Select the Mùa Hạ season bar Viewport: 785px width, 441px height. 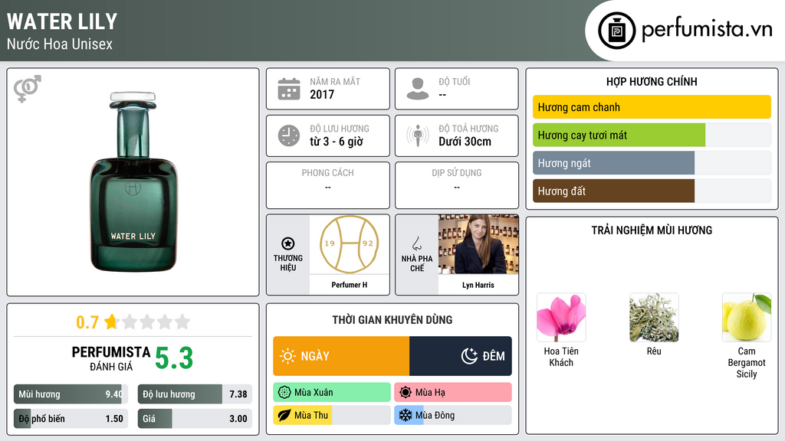pos(453,393)
